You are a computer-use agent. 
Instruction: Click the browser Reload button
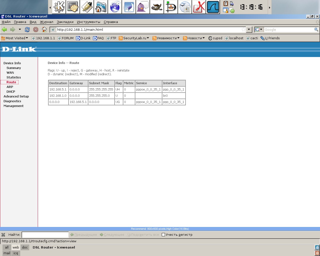[27, 29]
